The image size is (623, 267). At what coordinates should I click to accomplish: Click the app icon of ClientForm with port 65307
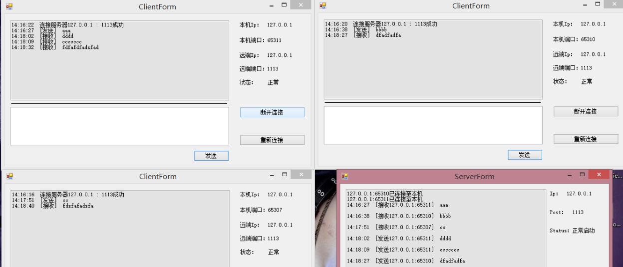[x=9, y=176]
